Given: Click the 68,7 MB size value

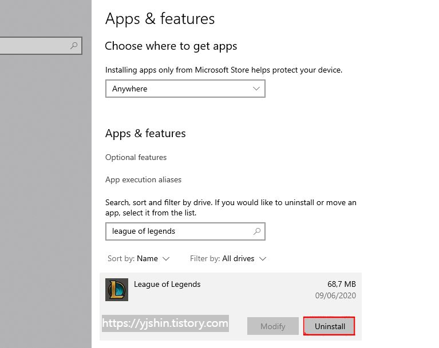Looking at the screenshot, I should pyautogui.click(x=342, y=284).
